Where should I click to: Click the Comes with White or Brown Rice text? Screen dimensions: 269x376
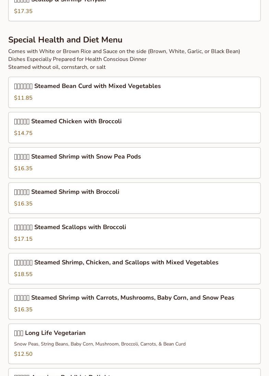124,51
